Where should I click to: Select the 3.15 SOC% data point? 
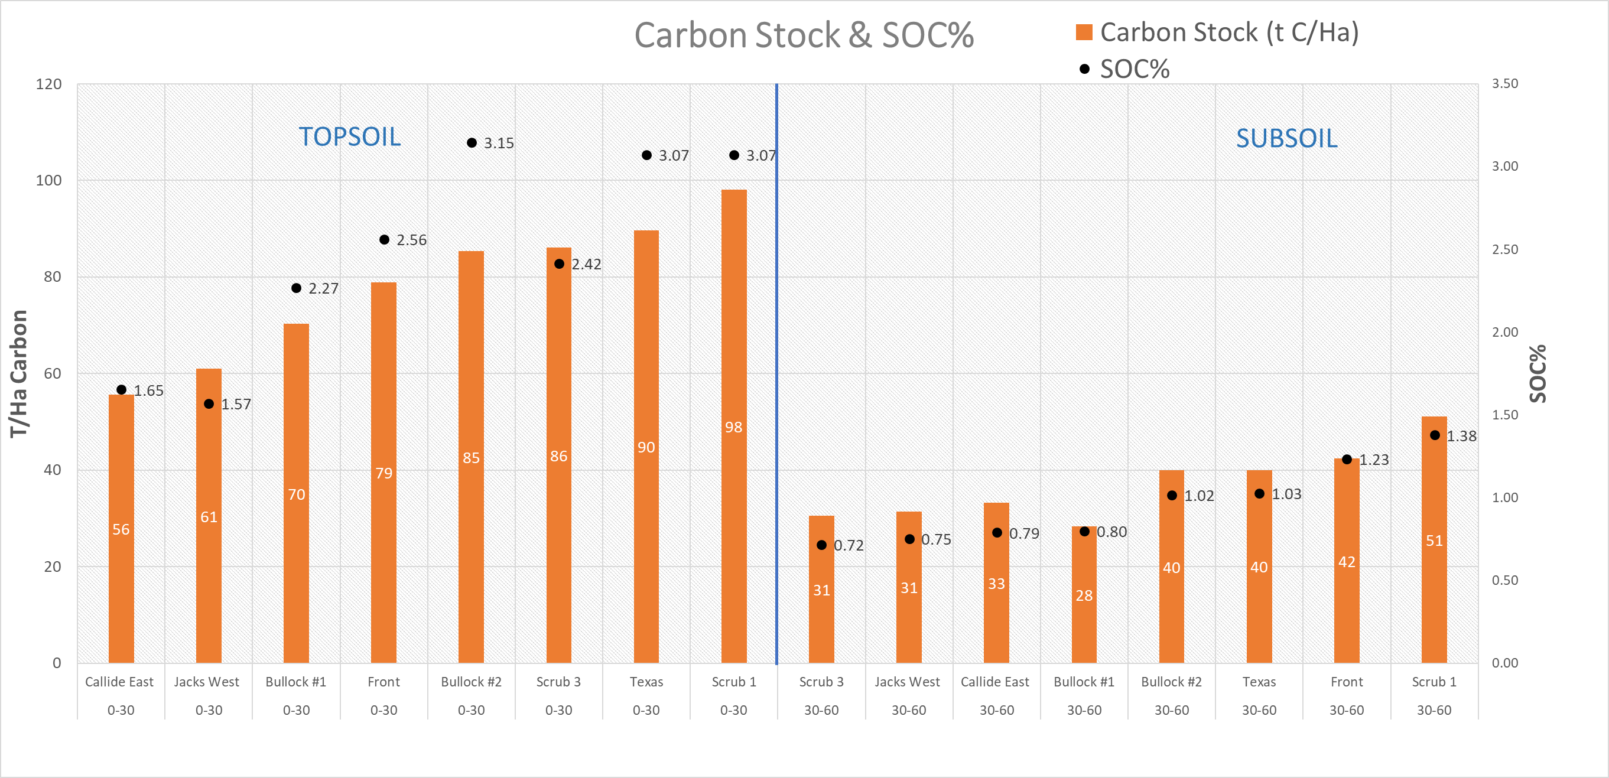click(x=472, y=143)
